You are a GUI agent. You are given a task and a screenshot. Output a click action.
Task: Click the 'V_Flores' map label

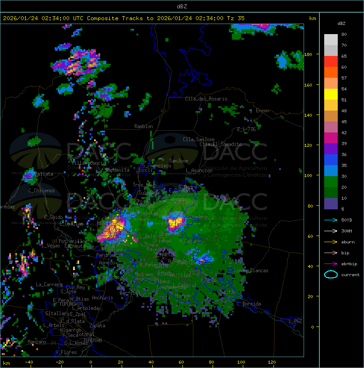pyautogui.click(x=66, y=352)
